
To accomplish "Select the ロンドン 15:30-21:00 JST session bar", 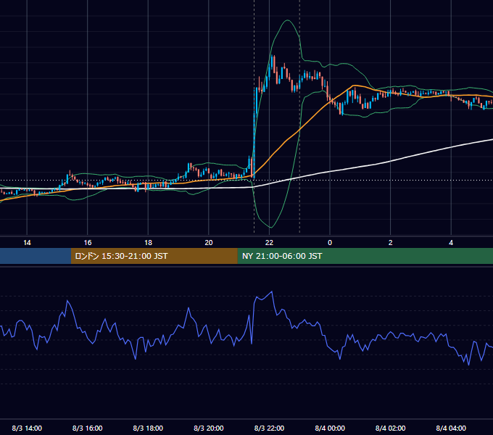I will [x=154, y=256].
